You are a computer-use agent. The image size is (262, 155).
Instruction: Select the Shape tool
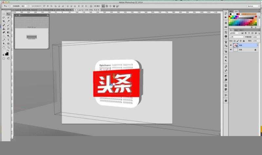tap(8, 43)
